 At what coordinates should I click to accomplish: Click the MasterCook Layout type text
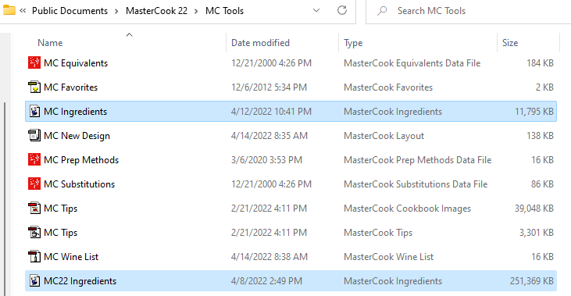[x=384, y=136]
